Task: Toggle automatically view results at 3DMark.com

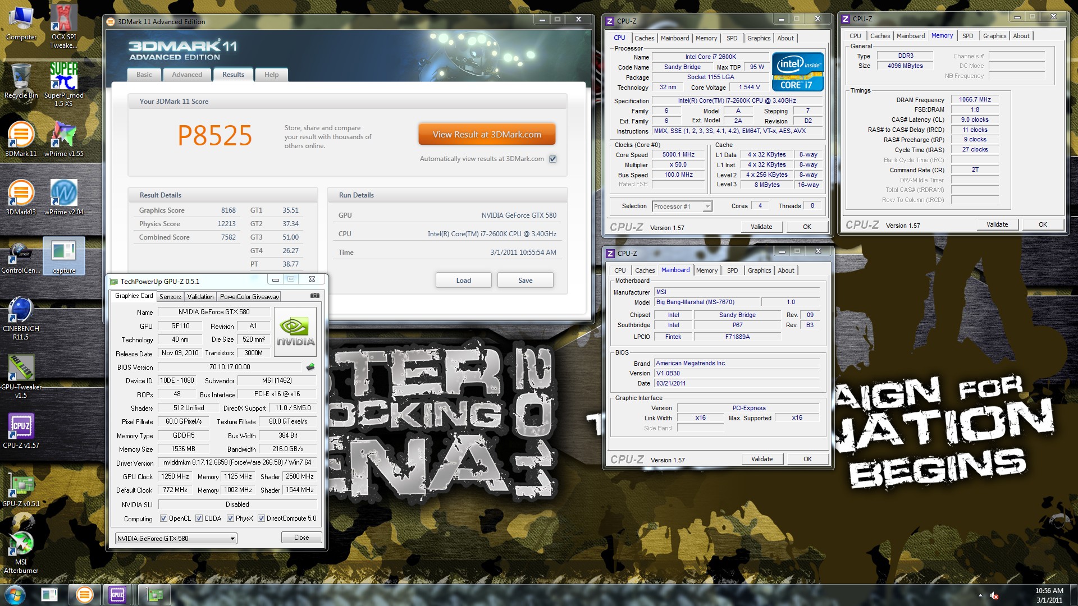Action: [x=553, y=159]
